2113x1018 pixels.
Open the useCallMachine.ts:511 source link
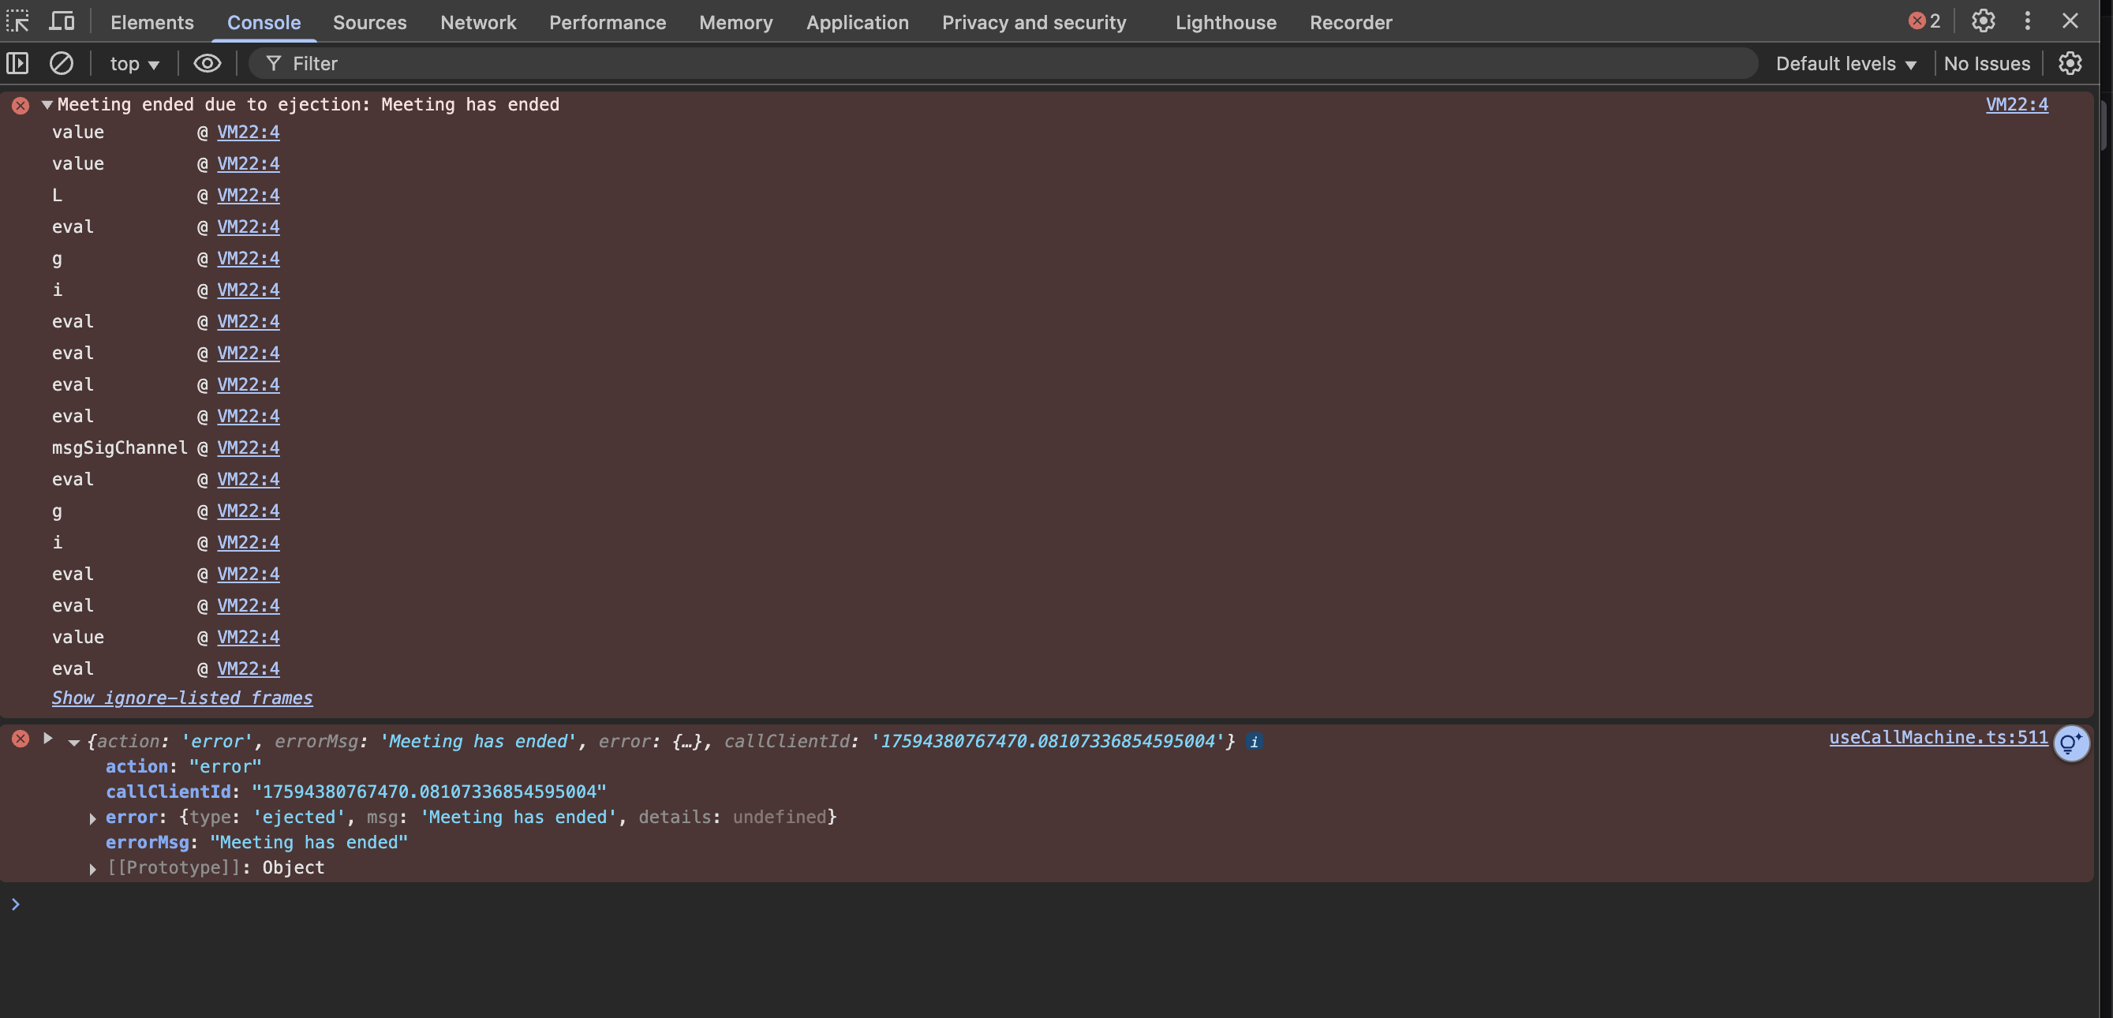point(1938,737)
